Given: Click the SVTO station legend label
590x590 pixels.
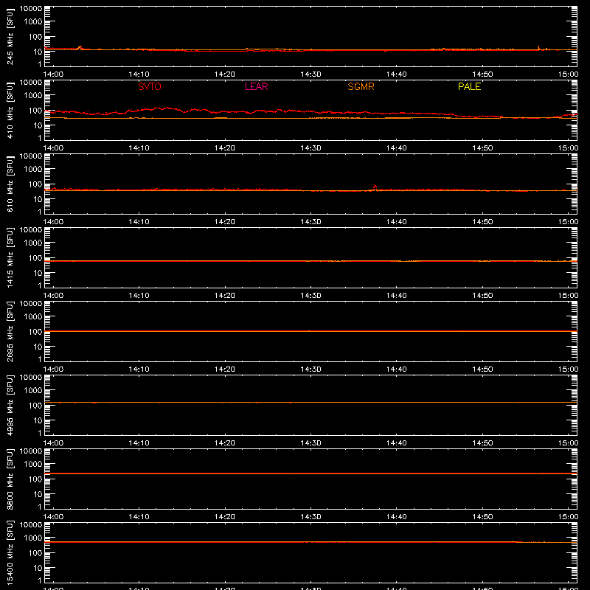Looking at the screenshot, I should coord(150,86).
